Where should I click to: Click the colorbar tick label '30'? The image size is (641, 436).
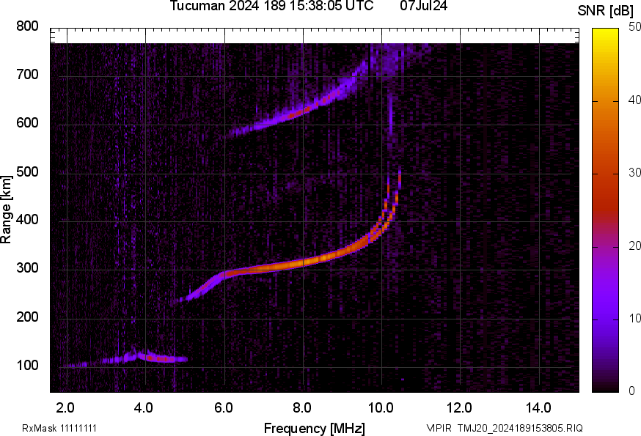[634, 173]
